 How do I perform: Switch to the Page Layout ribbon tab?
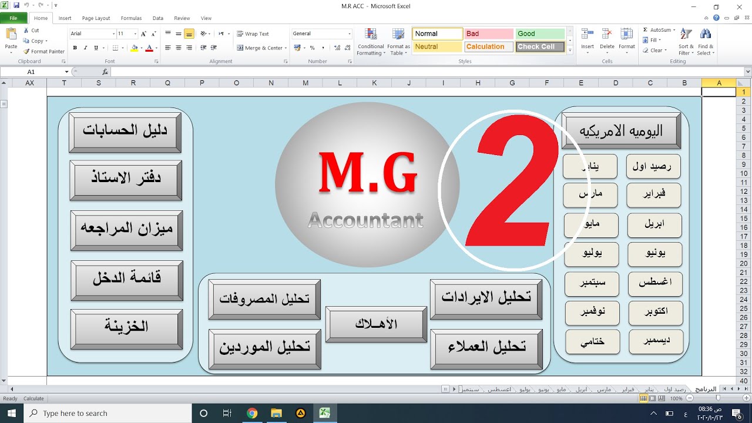(96, 18)
